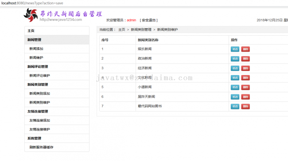
Task: Open the 新闻类别添加 sidebar item
Action: [57, 94]
